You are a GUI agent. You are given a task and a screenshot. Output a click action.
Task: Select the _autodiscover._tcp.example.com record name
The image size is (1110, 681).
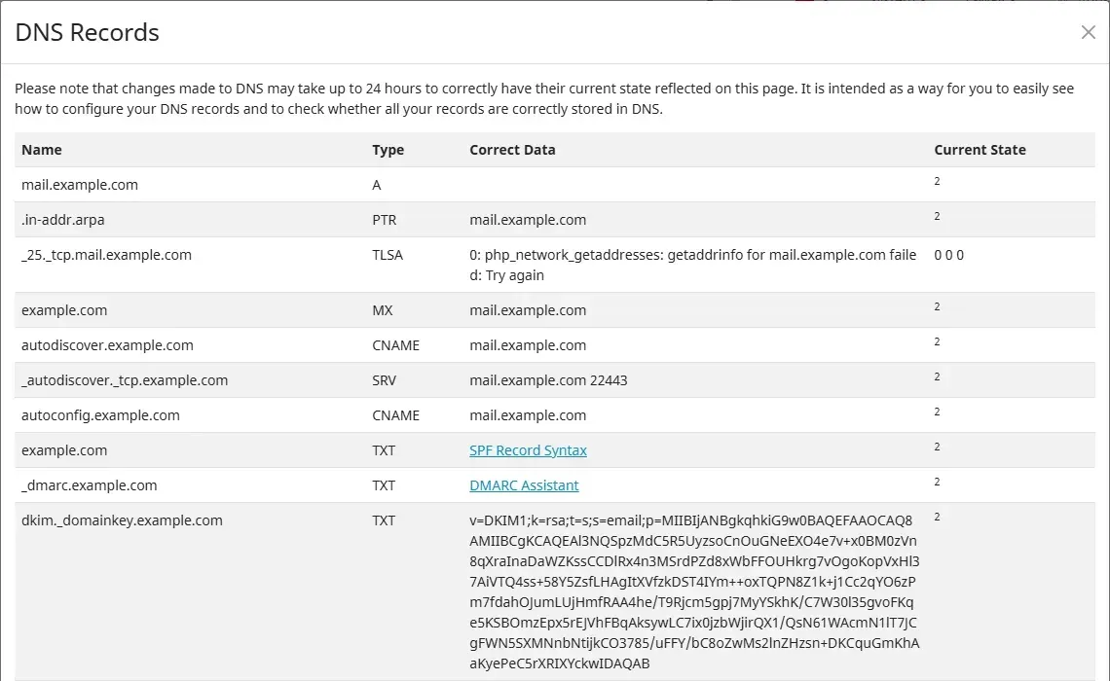[125, 380]
